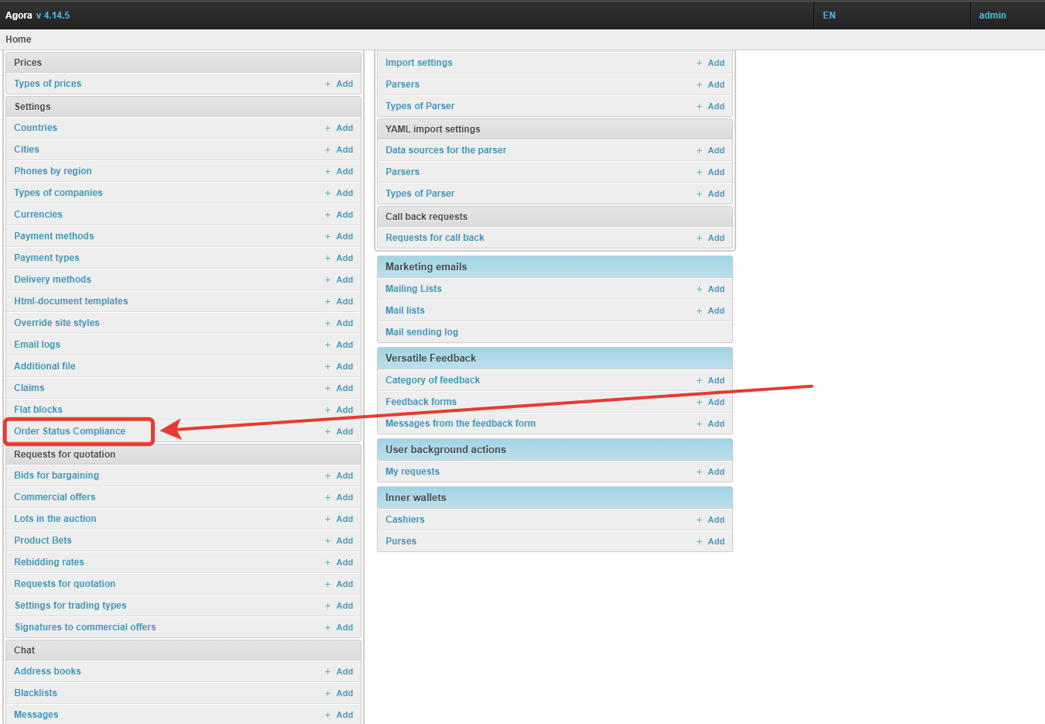Open Lots in the auction
Screen dimensions: 1045x724
(55, 519)
